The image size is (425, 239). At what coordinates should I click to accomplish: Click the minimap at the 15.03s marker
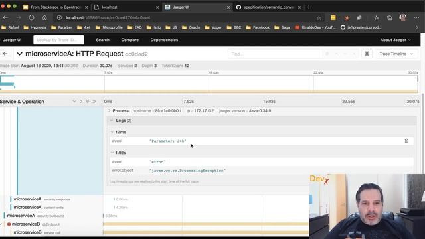click(x=209, y=84)
